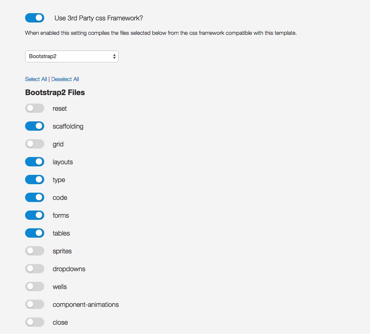
Task: Turn off the scaffolding toggle
Action: point(34,126)
